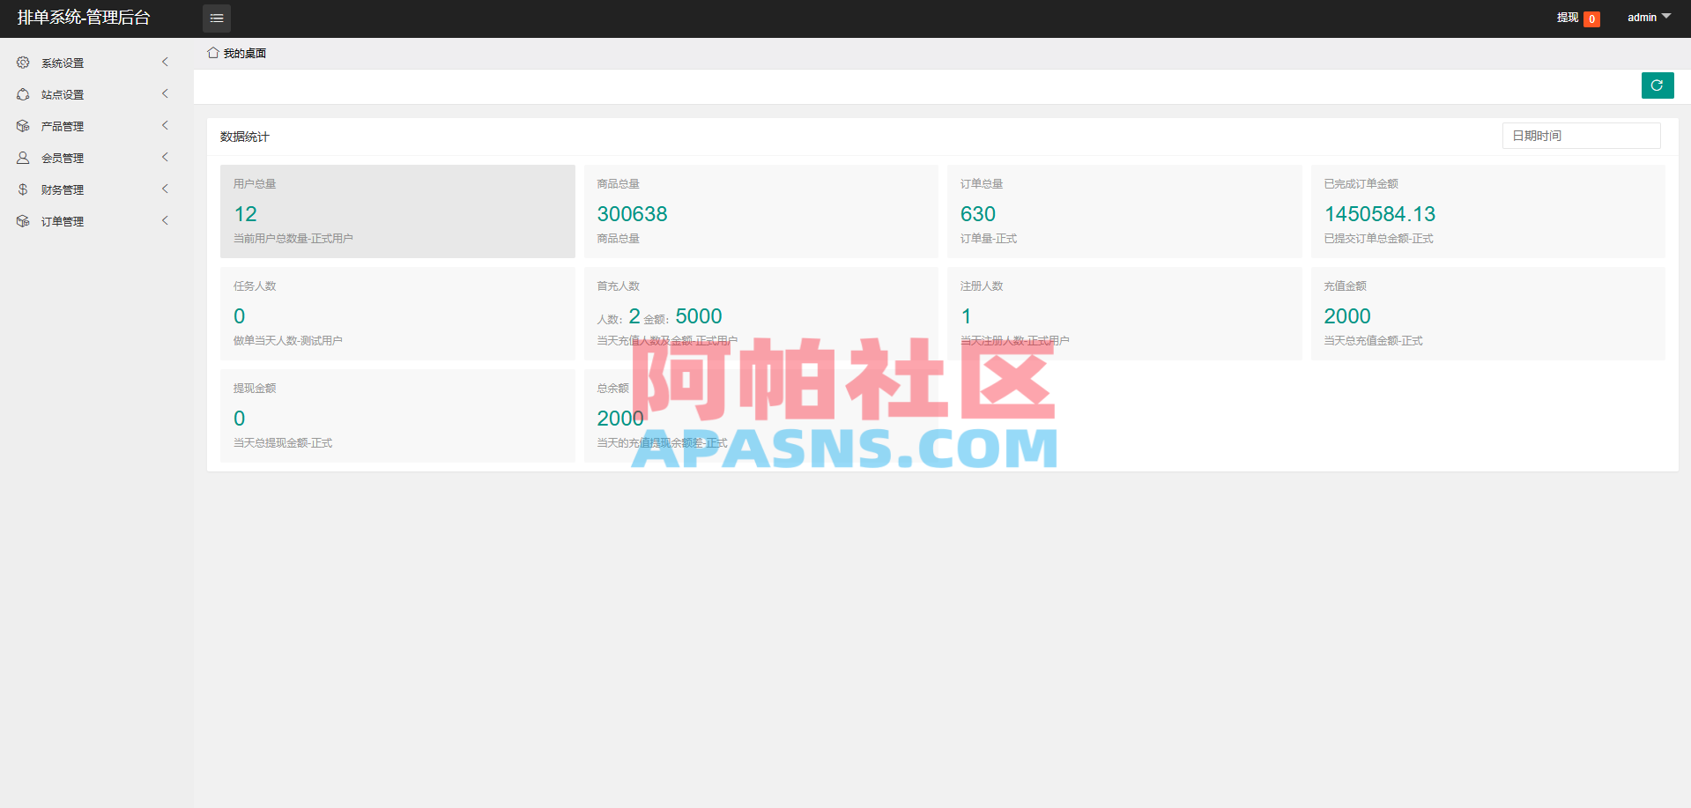
Task: Click the 会员管理 user icon
Action: (x=22, y=158)
